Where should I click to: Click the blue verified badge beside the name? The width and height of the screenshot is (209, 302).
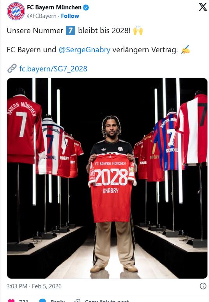86,7
